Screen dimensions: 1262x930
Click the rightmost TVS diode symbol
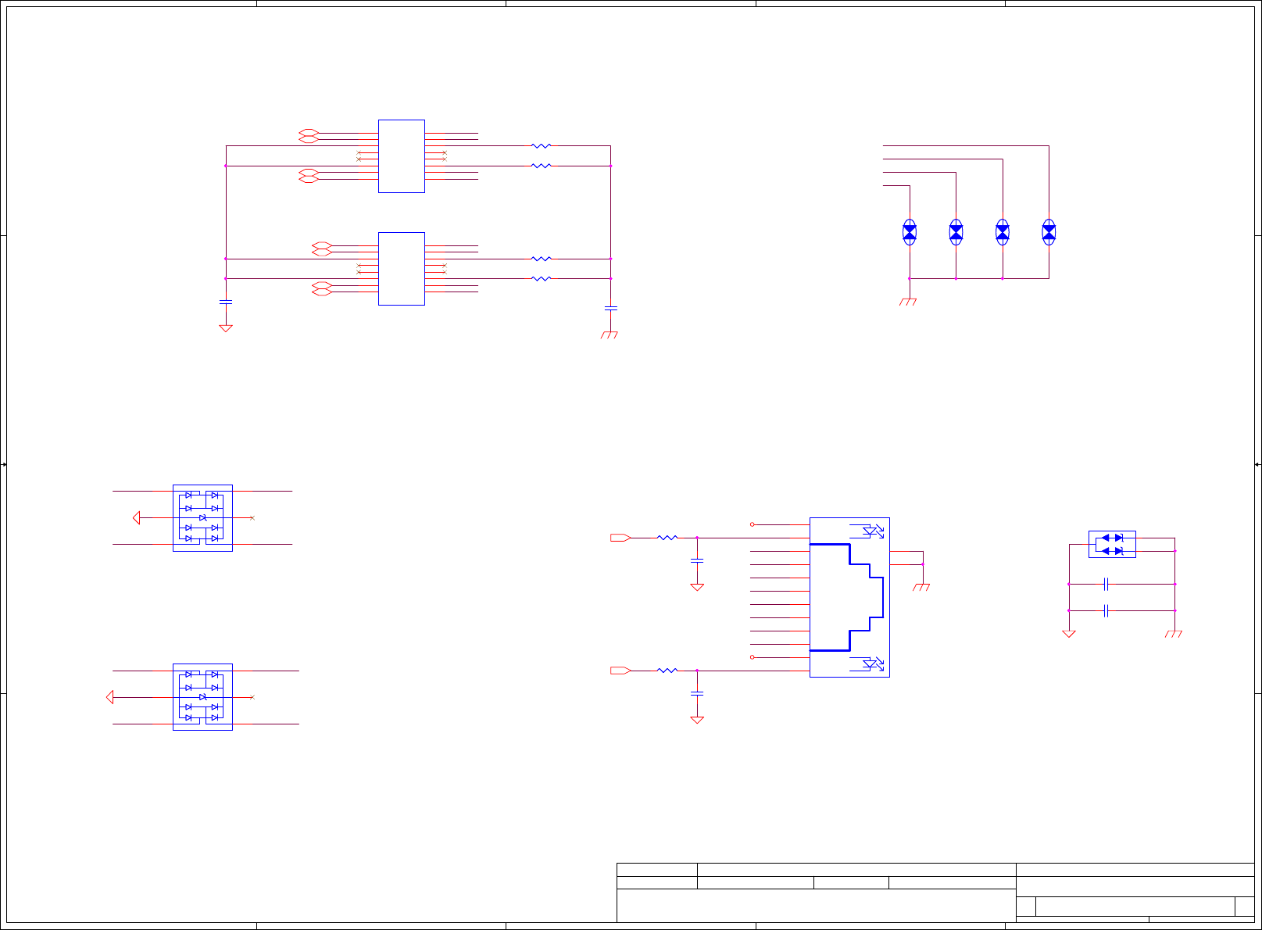click(1049, 232)
